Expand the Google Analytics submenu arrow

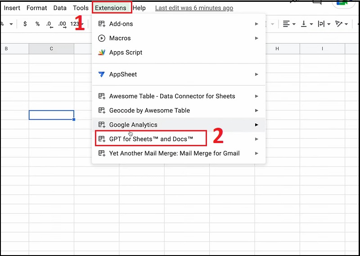point(256,125)
